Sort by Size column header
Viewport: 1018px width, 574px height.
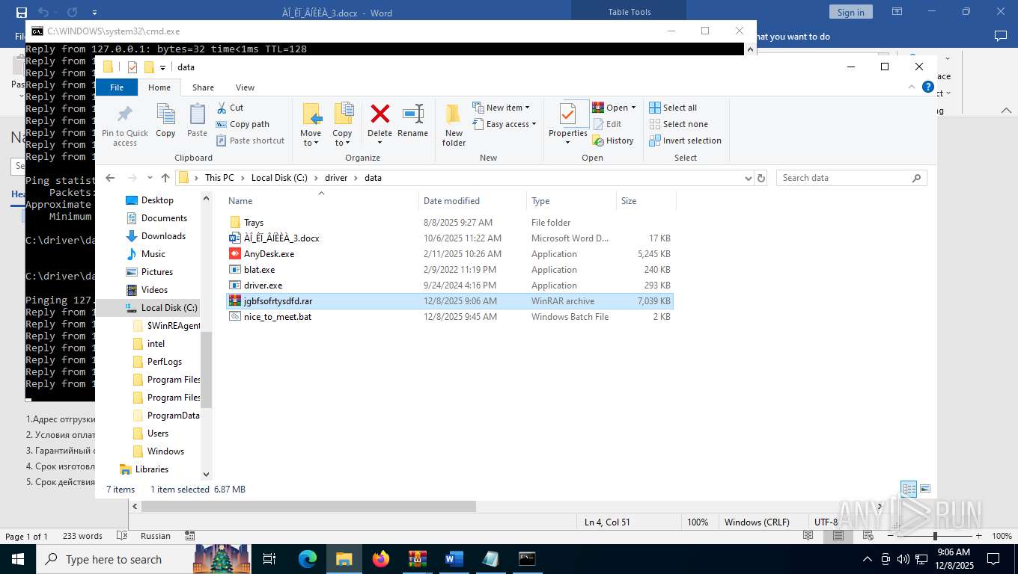click(x=646, y=200)
